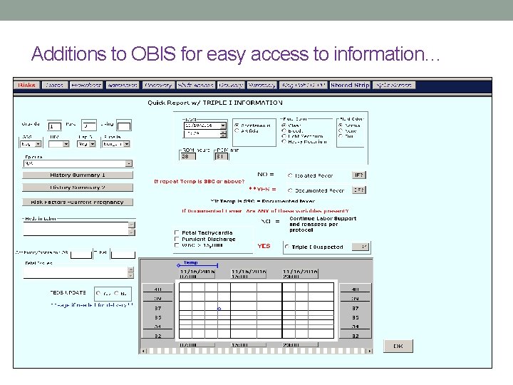Open Risk Factors - Current Pregnancy

tap(78, 202)
